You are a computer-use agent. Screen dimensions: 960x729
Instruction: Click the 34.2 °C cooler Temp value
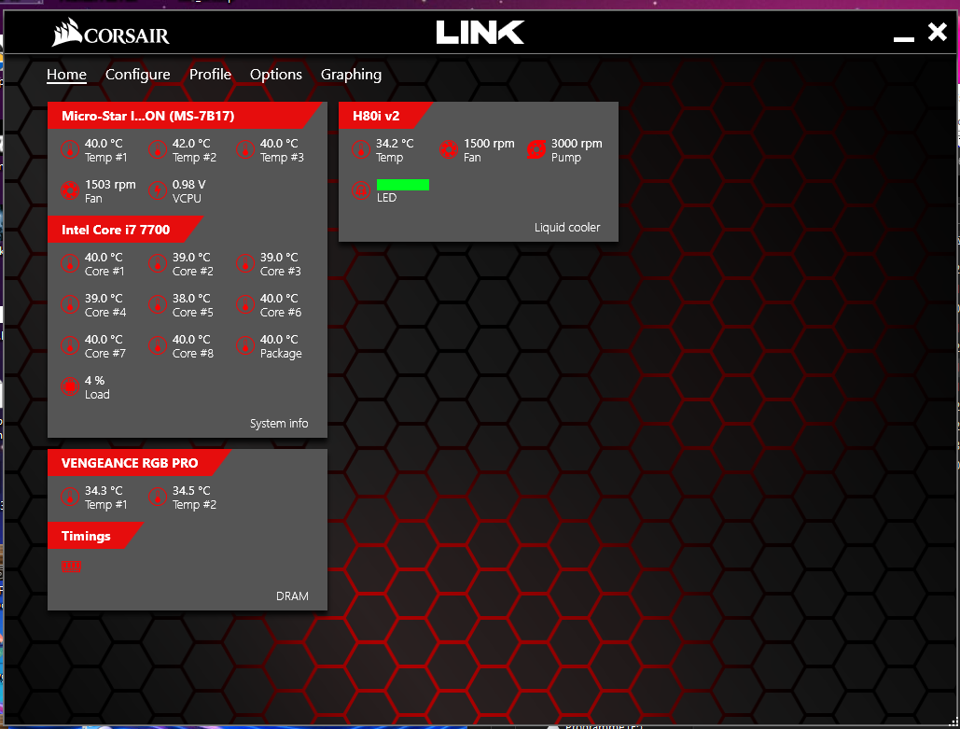point(395,144)
